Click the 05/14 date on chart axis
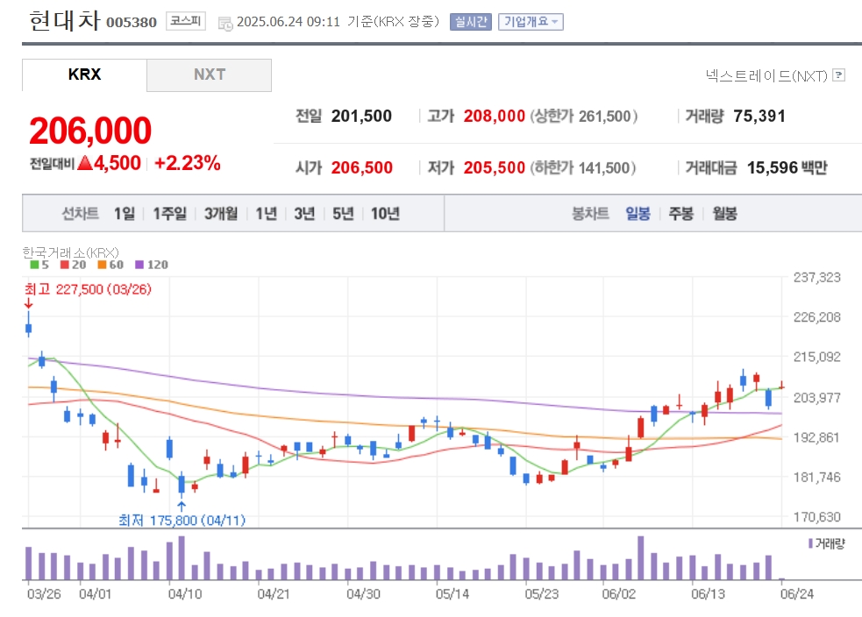862x617 pixels. point(452,594)
